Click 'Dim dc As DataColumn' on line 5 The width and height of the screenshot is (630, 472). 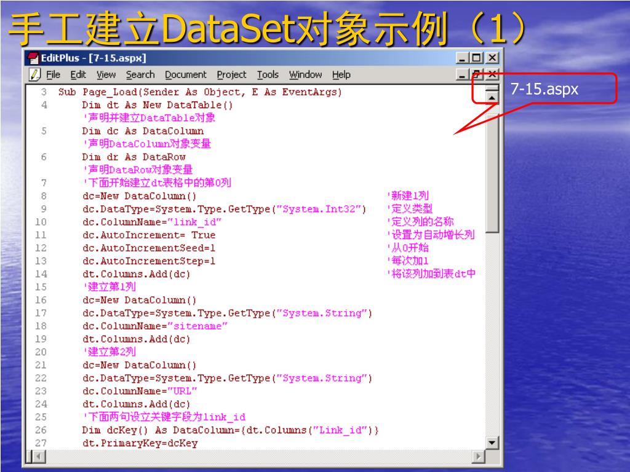pos(143,132)
